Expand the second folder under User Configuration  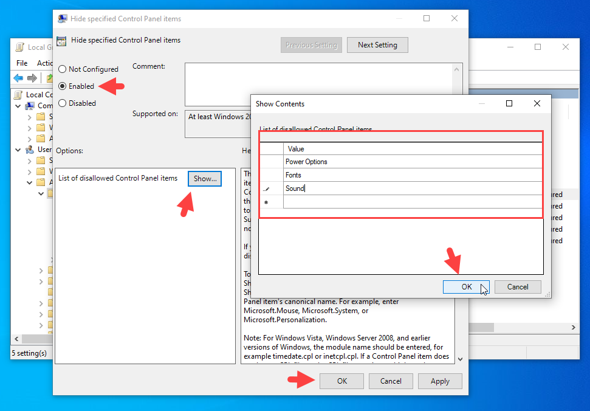[29, 171]
